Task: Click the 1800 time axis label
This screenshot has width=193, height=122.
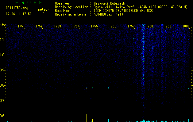Action: tap(186, 26)
